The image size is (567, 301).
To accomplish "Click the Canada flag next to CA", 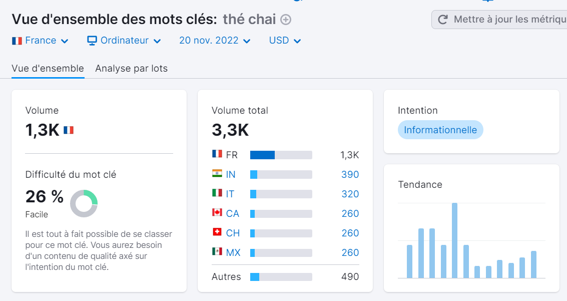I will coord(217,213).
